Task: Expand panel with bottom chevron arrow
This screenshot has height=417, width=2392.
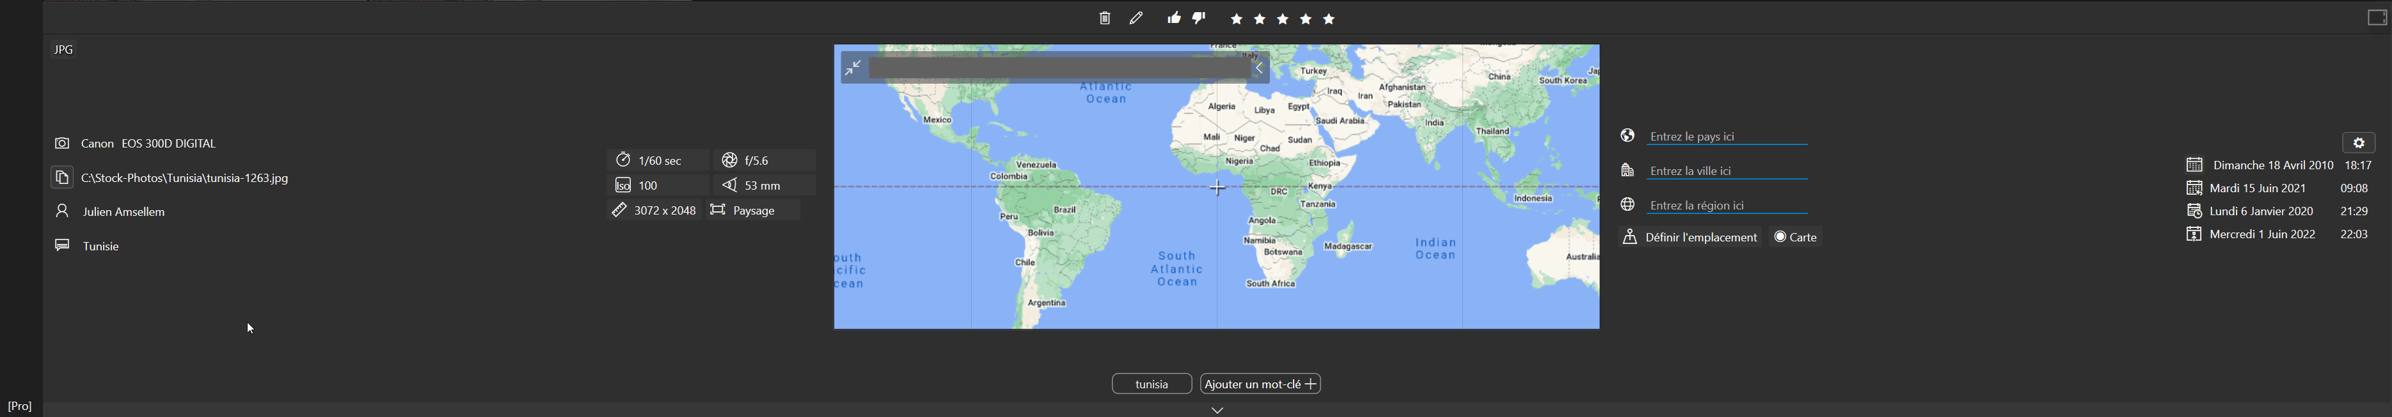Action: click(x=1217, y=409)
